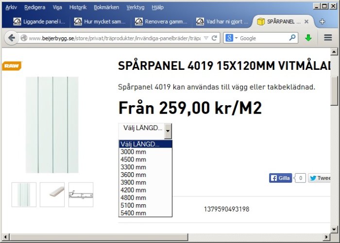Click the price 'Från 259,00 kr/M2'
340x243 pixels.
[190, 108]
